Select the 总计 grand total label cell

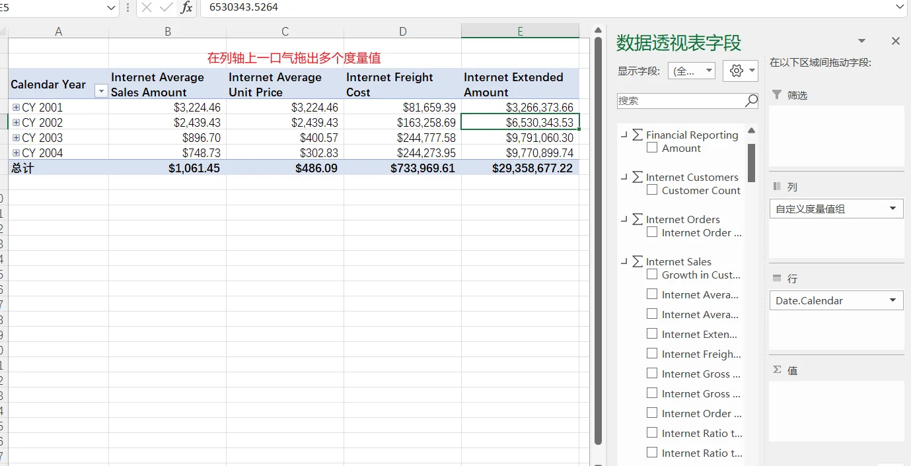[x=59, y=168]
